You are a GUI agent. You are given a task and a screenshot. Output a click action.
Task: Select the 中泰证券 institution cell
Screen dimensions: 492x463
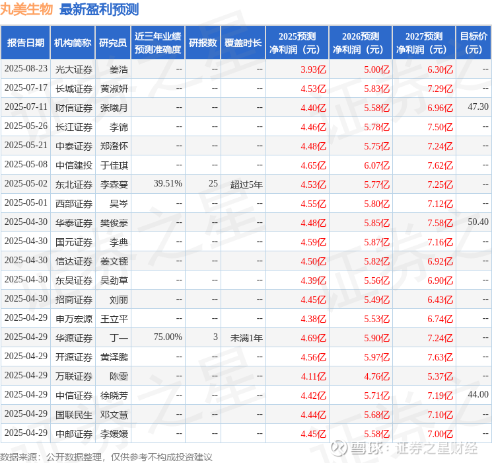tap(74, 146)
